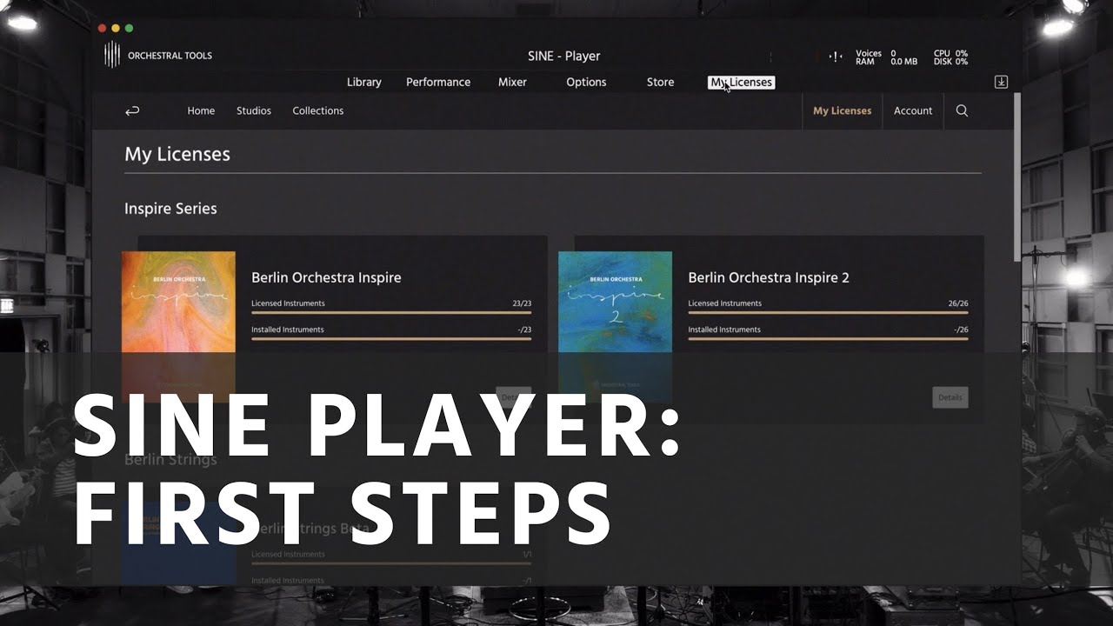Open the Studios link

coord(254,110)
